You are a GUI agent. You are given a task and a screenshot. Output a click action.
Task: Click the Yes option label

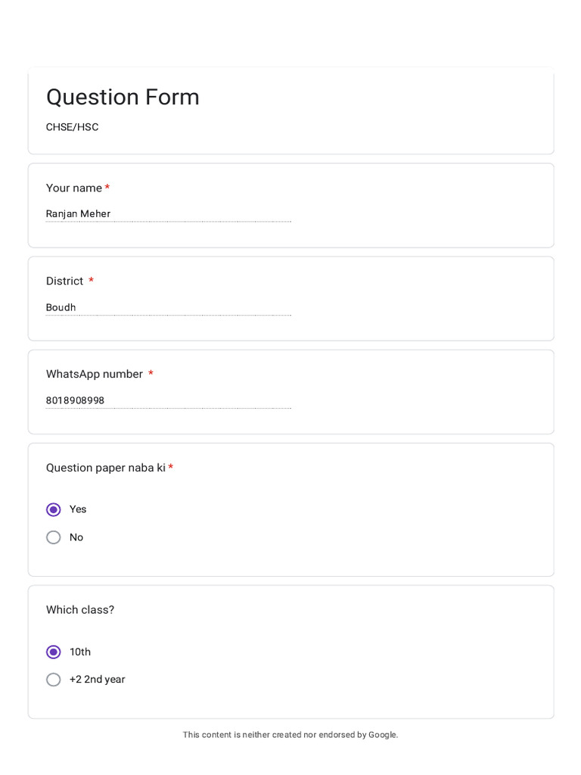point(78,509)
